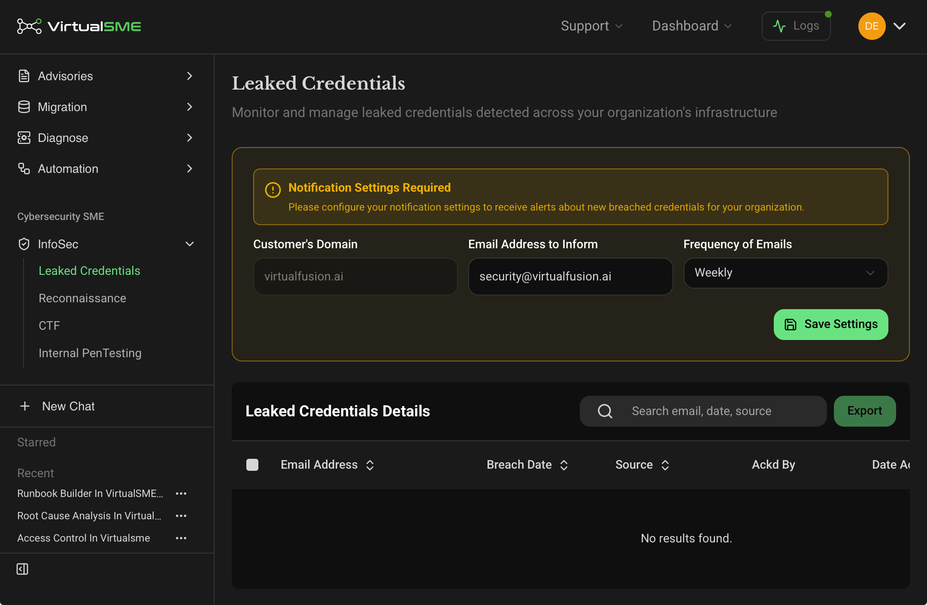Select Leaked Credentials in sidebar
The height and width of the screenshot is (605, 927).
click(89, 271)
